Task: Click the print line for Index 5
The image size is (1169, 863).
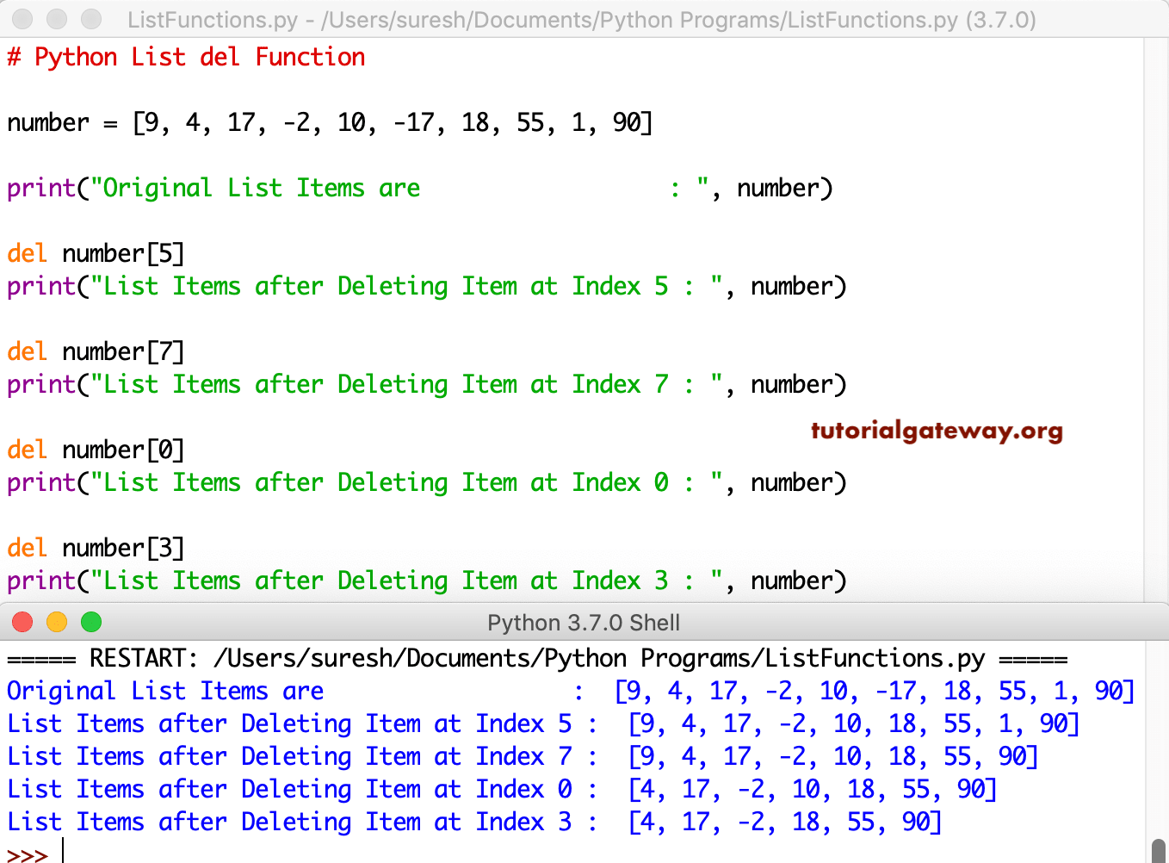Action: coord(427,286)
